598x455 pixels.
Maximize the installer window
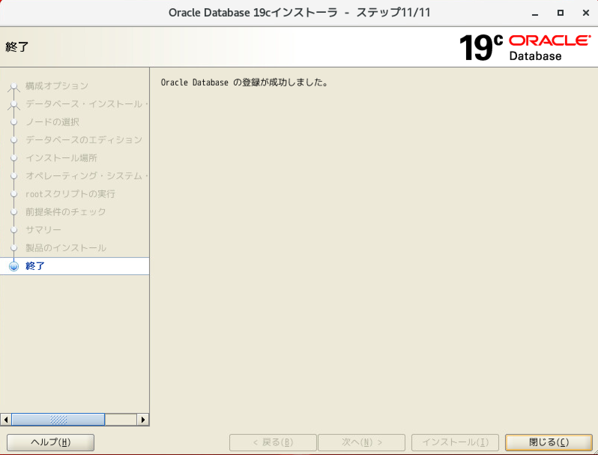pos(561,13)
